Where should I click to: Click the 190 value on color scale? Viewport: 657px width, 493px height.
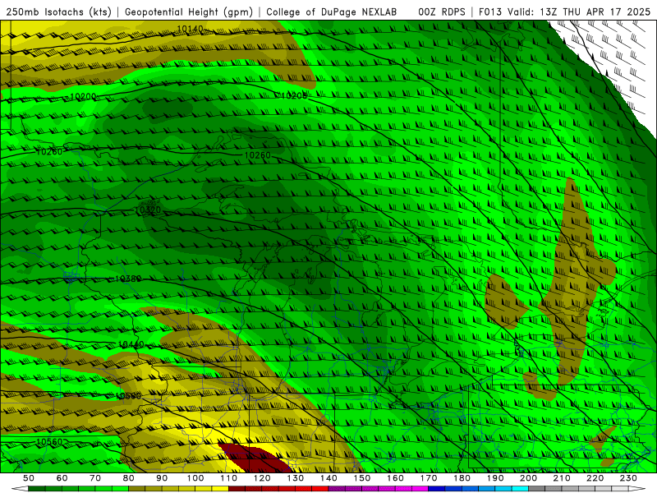point(495,478)
